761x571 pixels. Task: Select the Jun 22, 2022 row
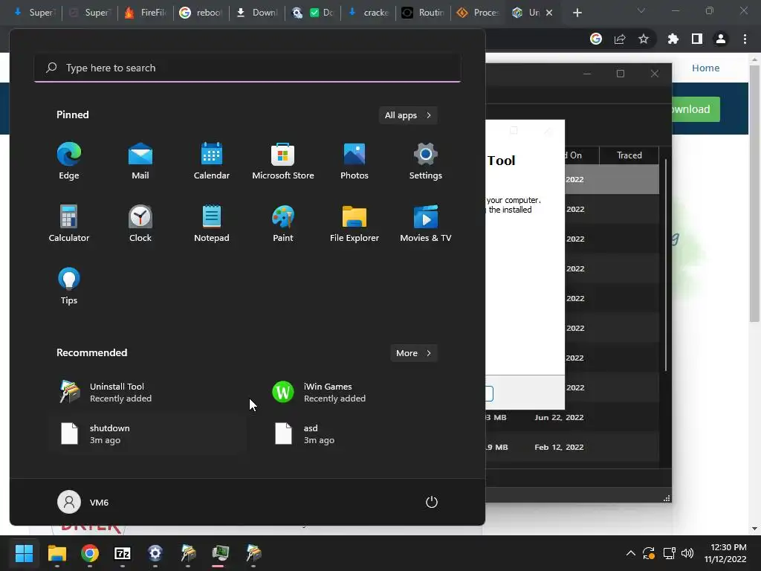point(572,418)
